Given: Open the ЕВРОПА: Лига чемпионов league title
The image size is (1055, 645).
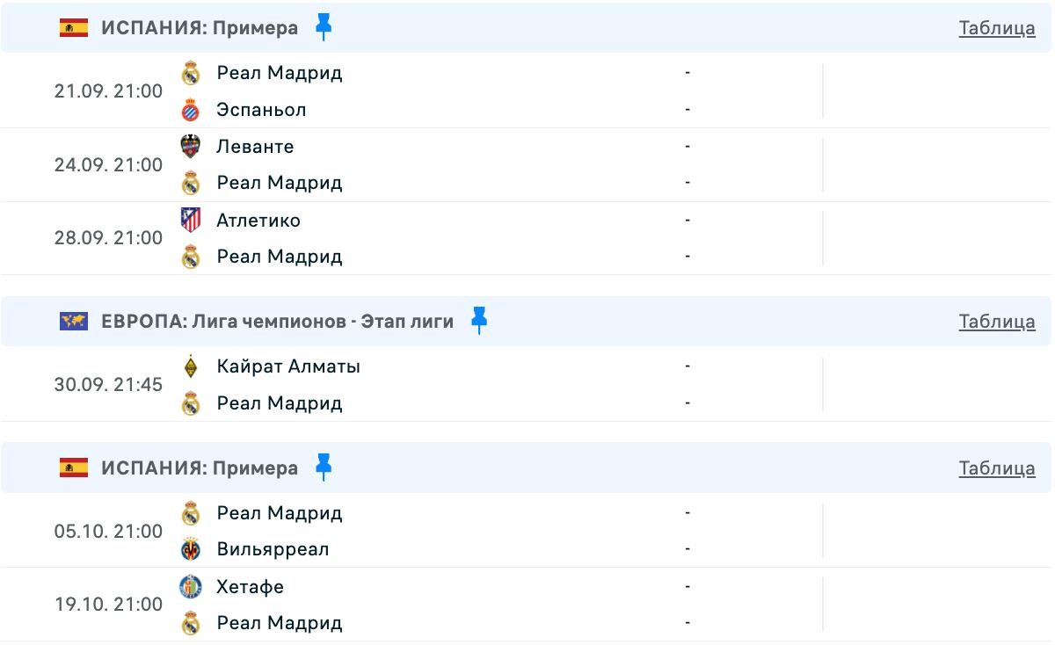Looking at the screenshot, I should [x=278, y=322].
